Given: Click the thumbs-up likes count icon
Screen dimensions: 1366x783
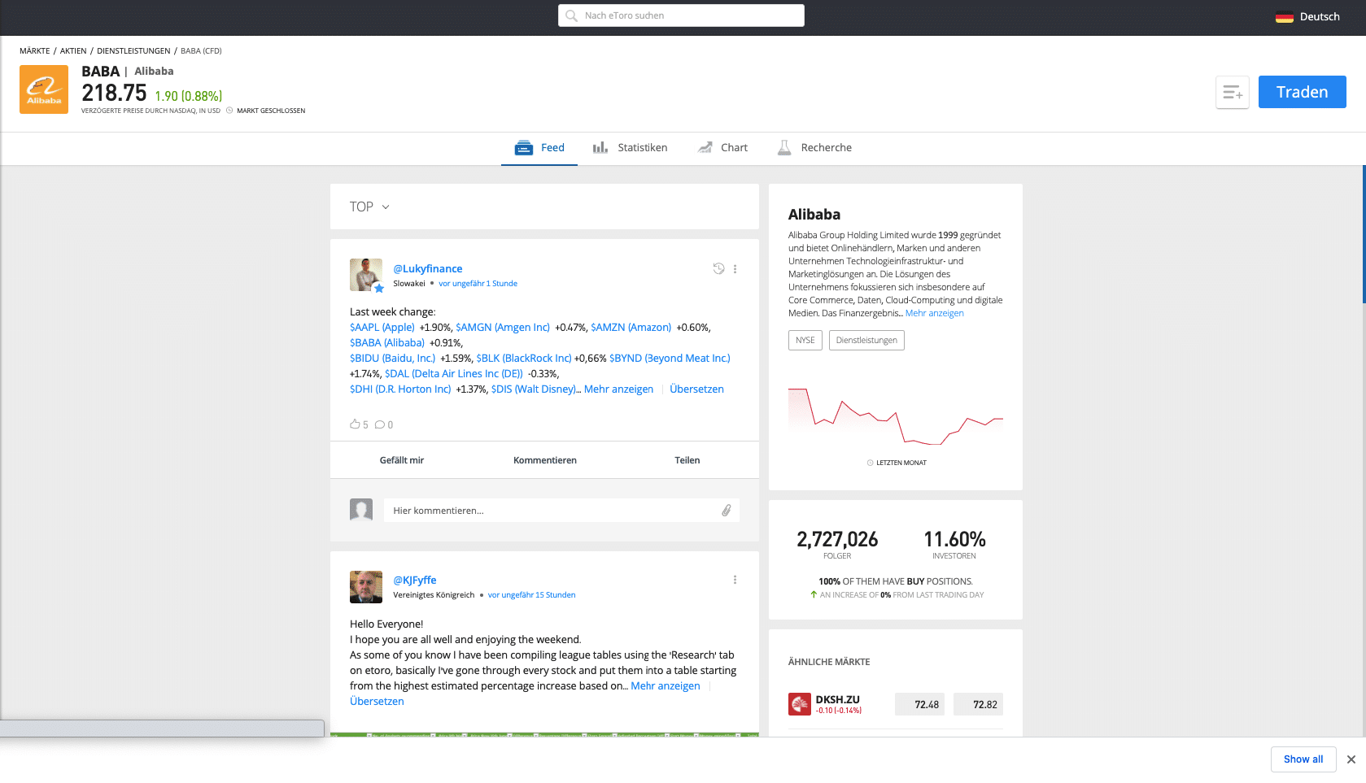Looking at the screenshot, I should (355, 424).
